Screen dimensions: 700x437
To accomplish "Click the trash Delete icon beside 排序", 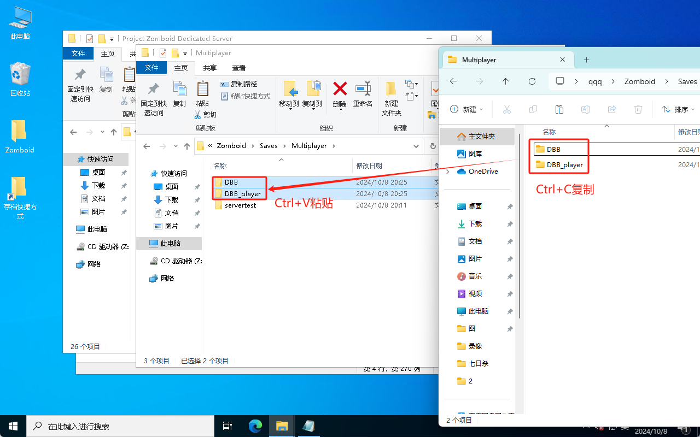I will pos(638,109).
